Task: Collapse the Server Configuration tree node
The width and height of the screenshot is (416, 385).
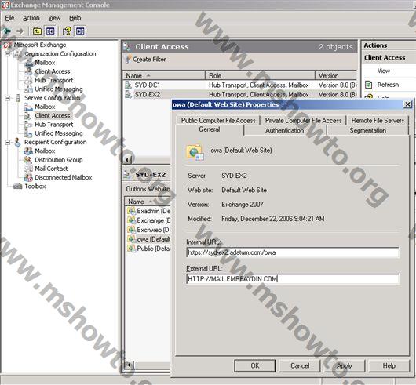Action: tap(7, 98)
